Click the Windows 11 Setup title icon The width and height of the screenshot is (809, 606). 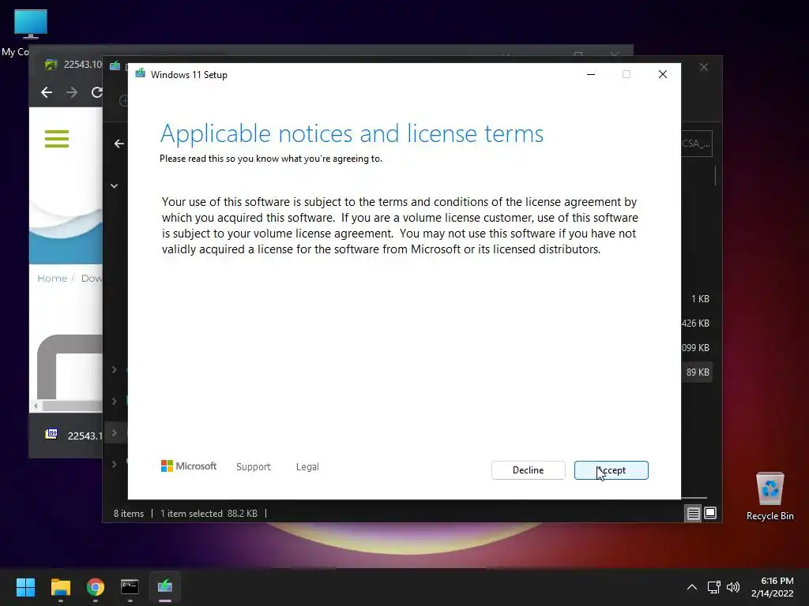141,73
